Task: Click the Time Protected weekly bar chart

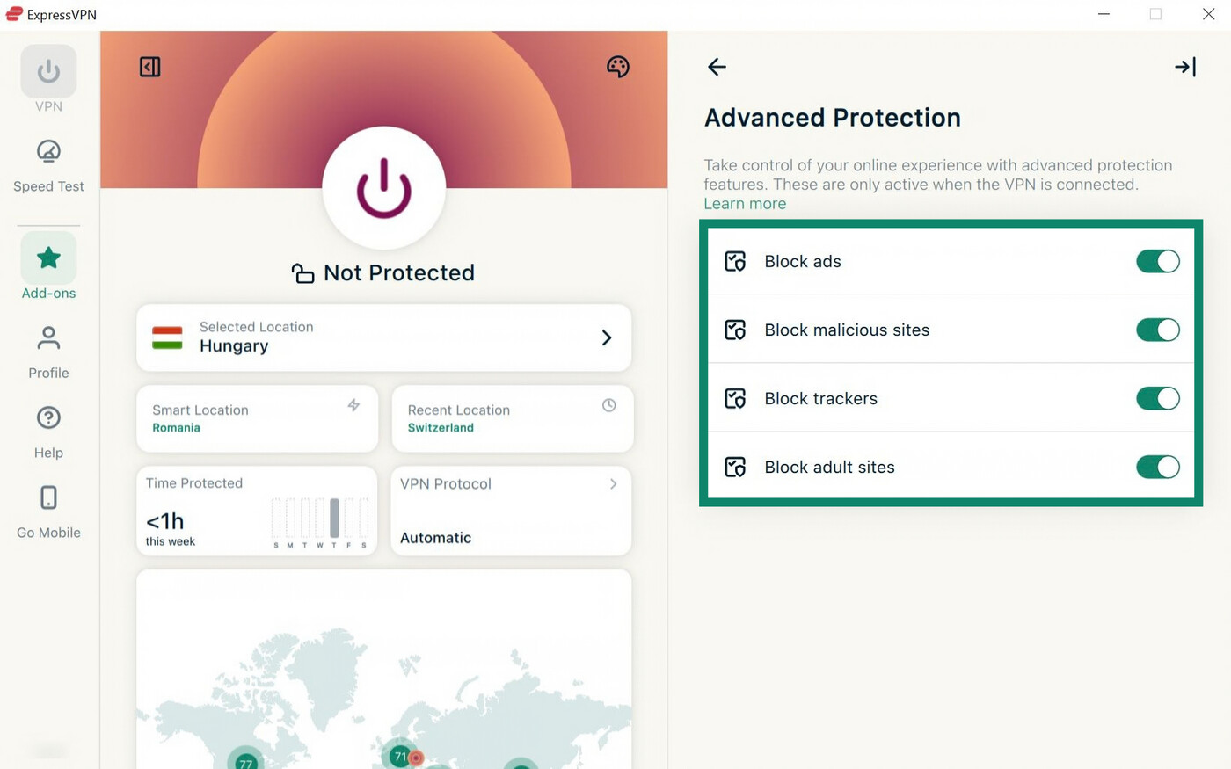Action: coord(320,522)
